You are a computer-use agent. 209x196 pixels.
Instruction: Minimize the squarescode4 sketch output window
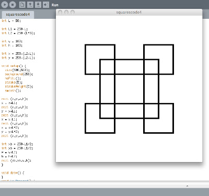[x=66, y=12]
